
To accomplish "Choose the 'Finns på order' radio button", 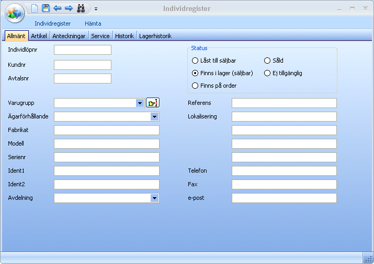I will click(195, 86).
